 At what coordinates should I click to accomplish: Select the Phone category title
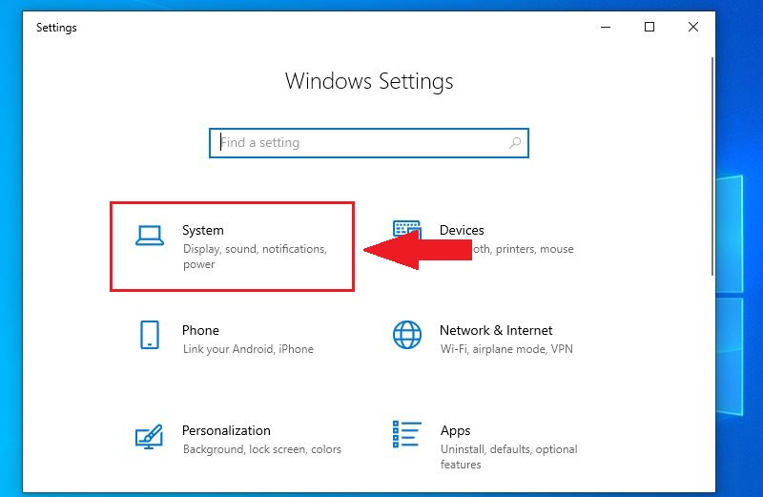(200, 330)
